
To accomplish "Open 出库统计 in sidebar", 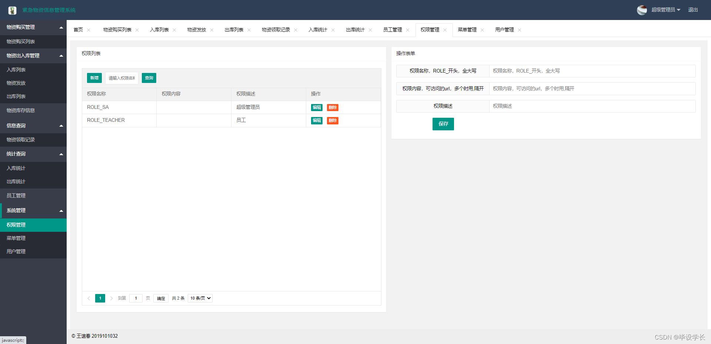I will (x=33, y=182).
